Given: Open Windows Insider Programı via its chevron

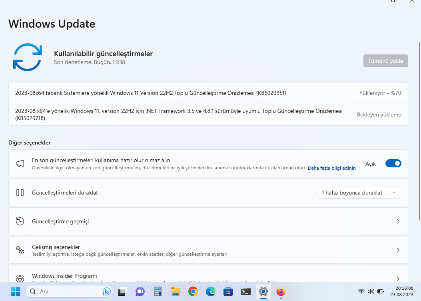Looking at the screenshot, I should click(x=398, y=279).
